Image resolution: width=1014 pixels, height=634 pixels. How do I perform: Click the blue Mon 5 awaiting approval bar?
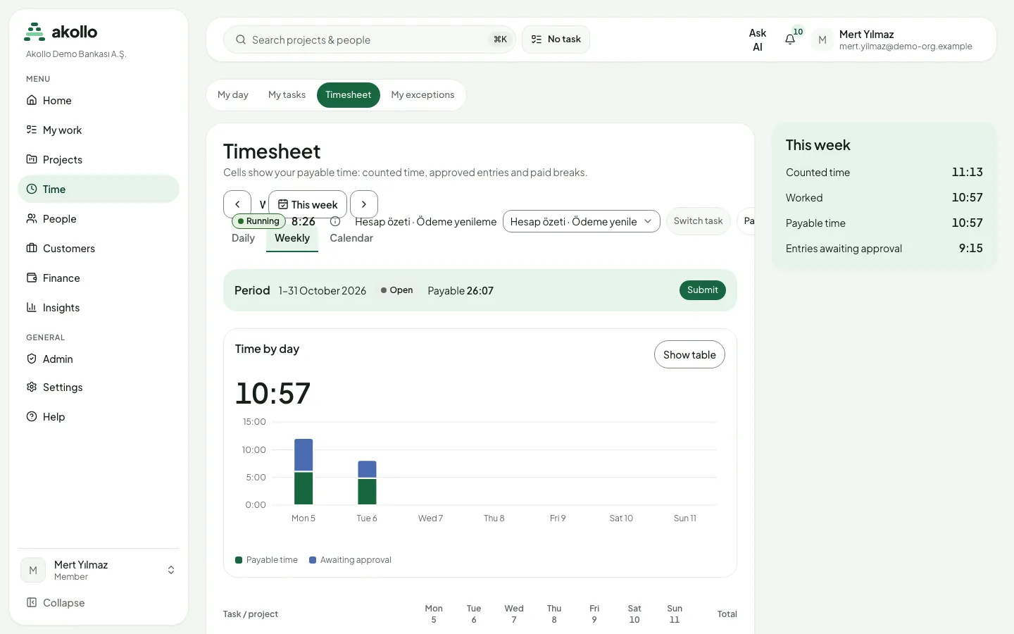tap(303, 455)
